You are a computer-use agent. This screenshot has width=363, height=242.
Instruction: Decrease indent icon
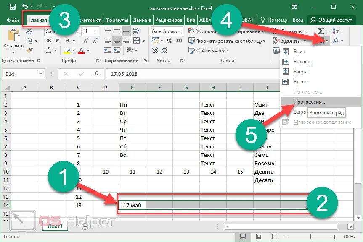click(107, 50)
